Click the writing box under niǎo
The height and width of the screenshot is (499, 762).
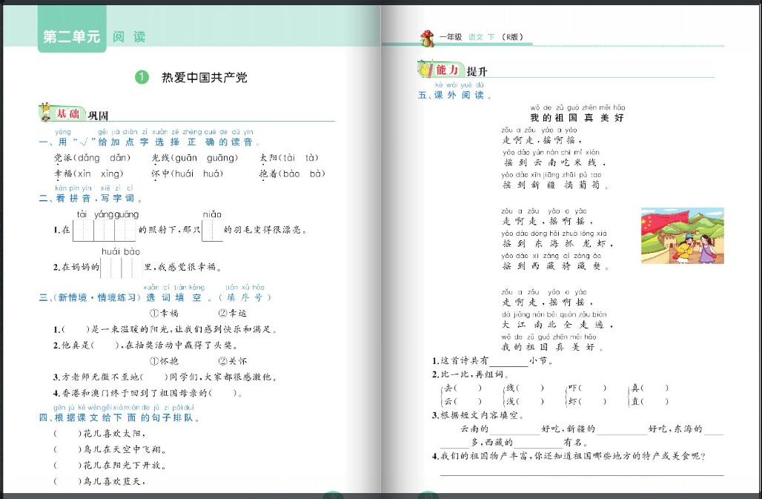pos(213,231)
